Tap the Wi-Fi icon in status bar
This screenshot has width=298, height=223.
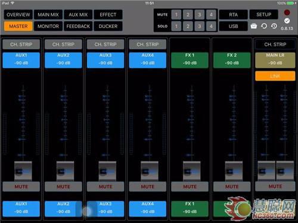(x=13, y=3)
